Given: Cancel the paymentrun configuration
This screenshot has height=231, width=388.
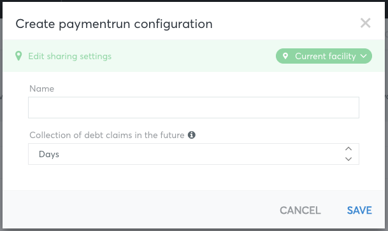Looking at the screenshot, I should point(300,211).
